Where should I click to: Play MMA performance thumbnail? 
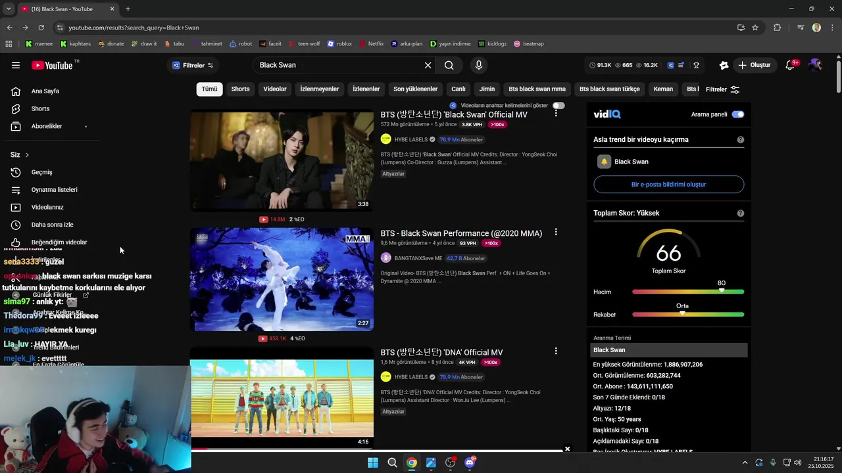tap(282, 279)
